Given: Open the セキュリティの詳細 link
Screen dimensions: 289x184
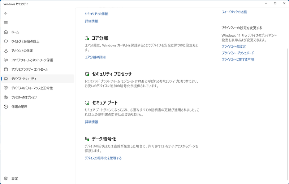Looking at the screenshot, I should (96, 14).
